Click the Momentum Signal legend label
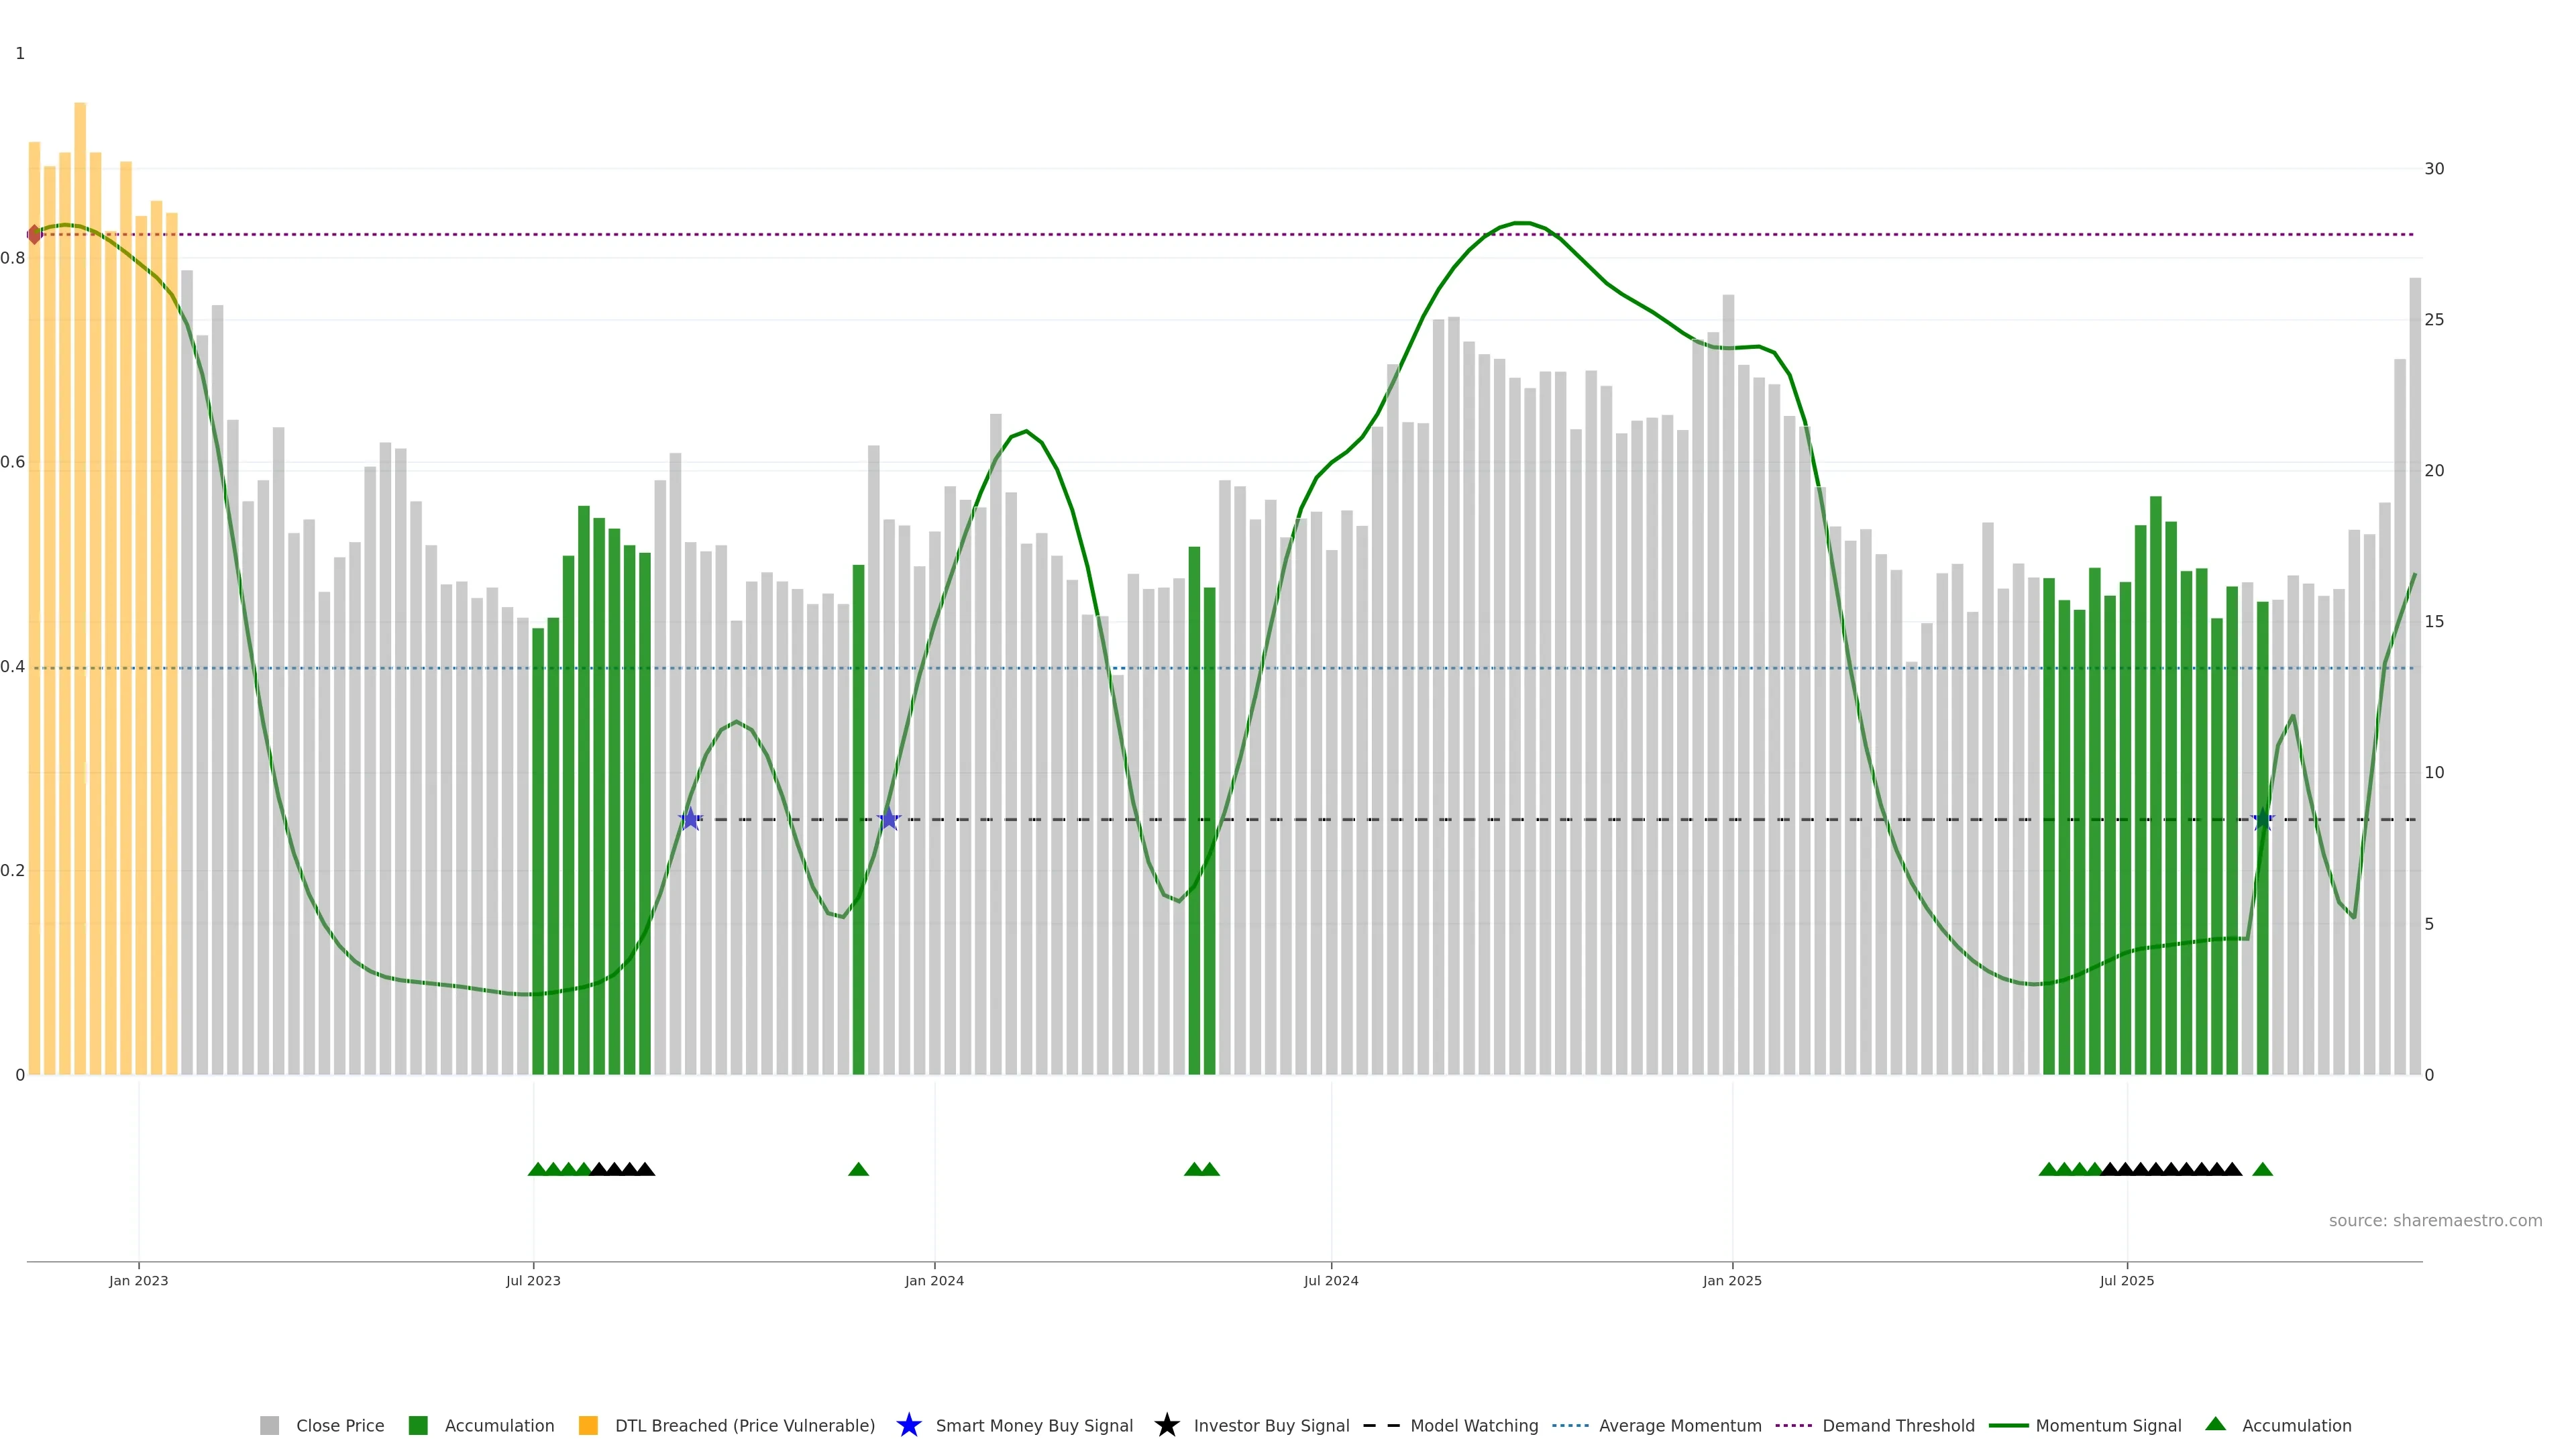The image size is (2576, 1449). (x=2108, y=1425)
